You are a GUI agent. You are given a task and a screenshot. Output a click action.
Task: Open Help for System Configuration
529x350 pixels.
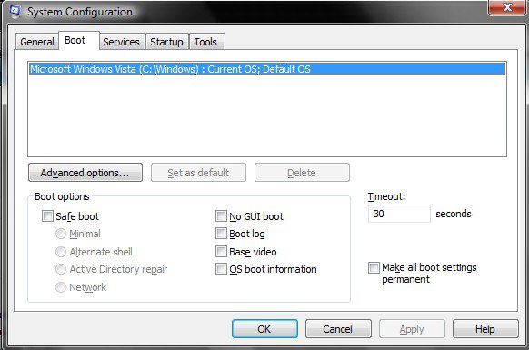pyautogui.click(x=485, y=329)
